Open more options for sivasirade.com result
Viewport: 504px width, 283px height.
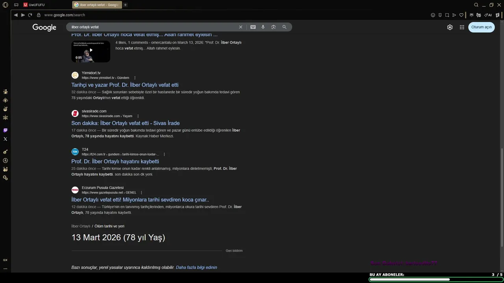coord(138,116)
